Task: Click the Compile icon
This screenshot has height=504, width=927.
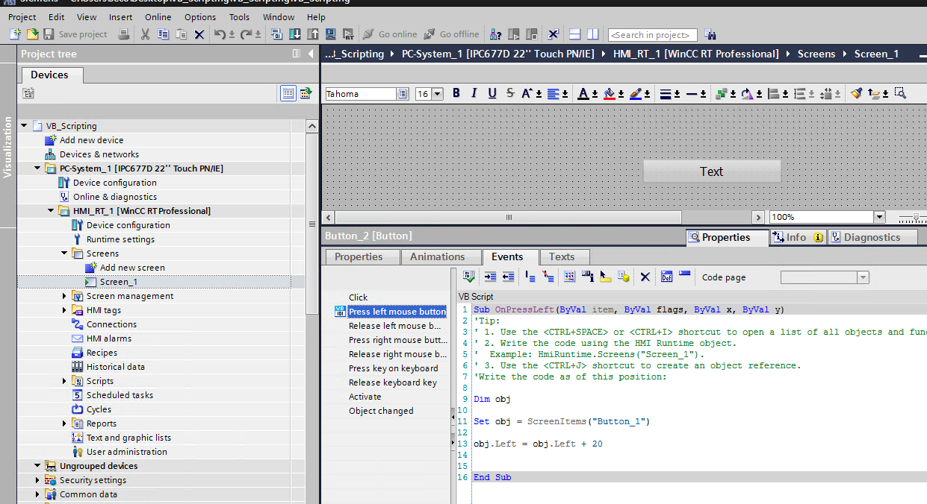Action: (x=276, y=34)
